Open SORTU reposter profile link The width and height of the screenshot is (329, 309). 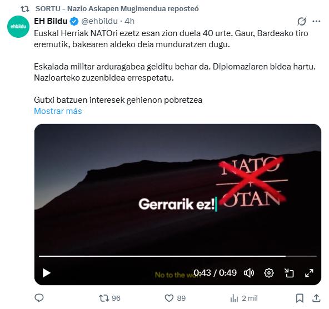point(117,8)
